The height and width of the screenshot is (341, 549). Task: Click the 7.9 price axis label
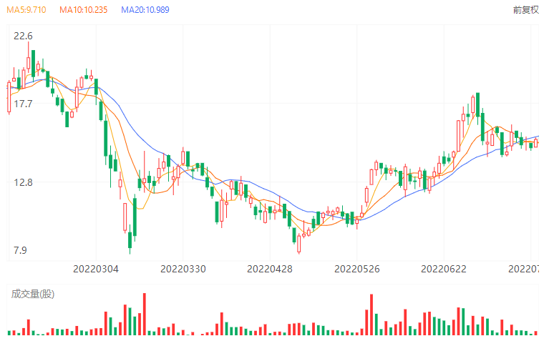coord(20,250)
